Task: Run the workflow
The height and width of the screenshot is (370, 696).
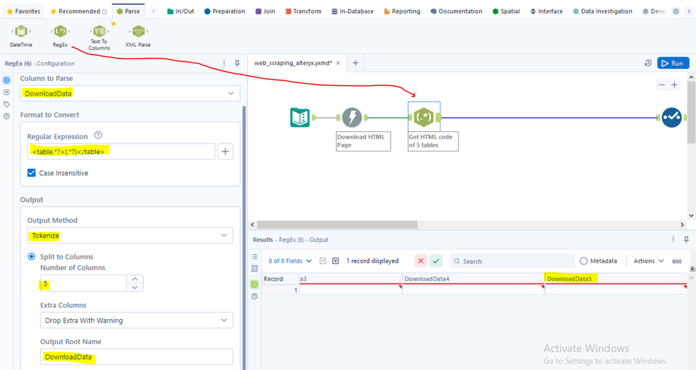Action: [673, 63]
